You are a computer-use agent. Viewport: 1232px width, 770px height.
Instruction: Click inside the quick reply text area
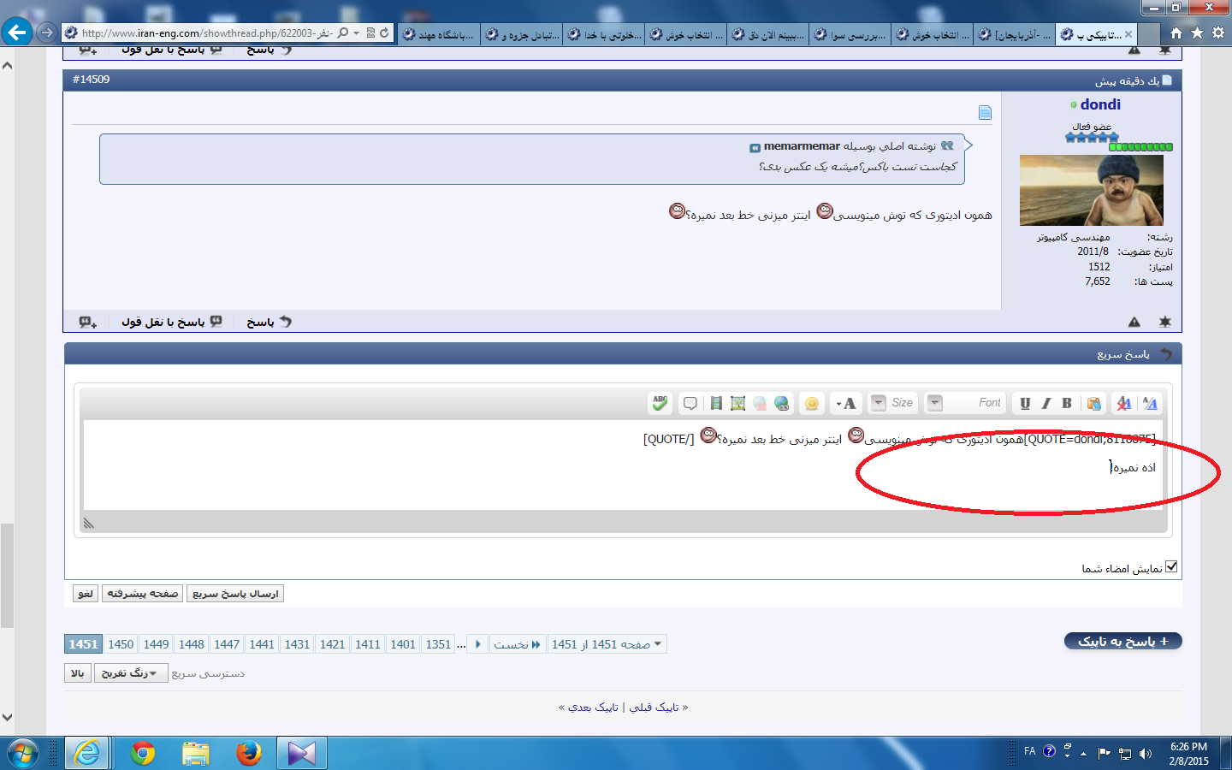click(623, 465)
